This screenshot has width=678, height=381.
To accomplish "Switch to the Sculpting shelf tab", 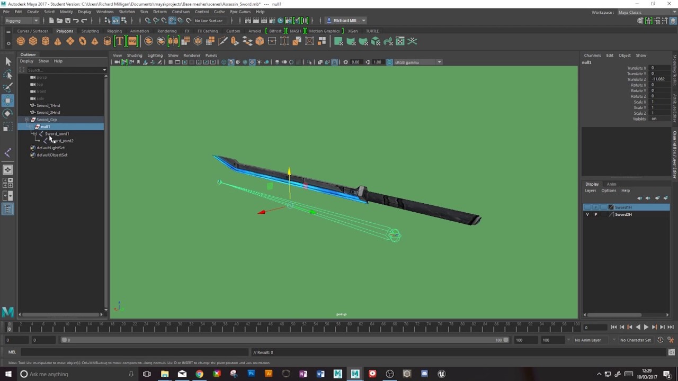I will 90,31.
